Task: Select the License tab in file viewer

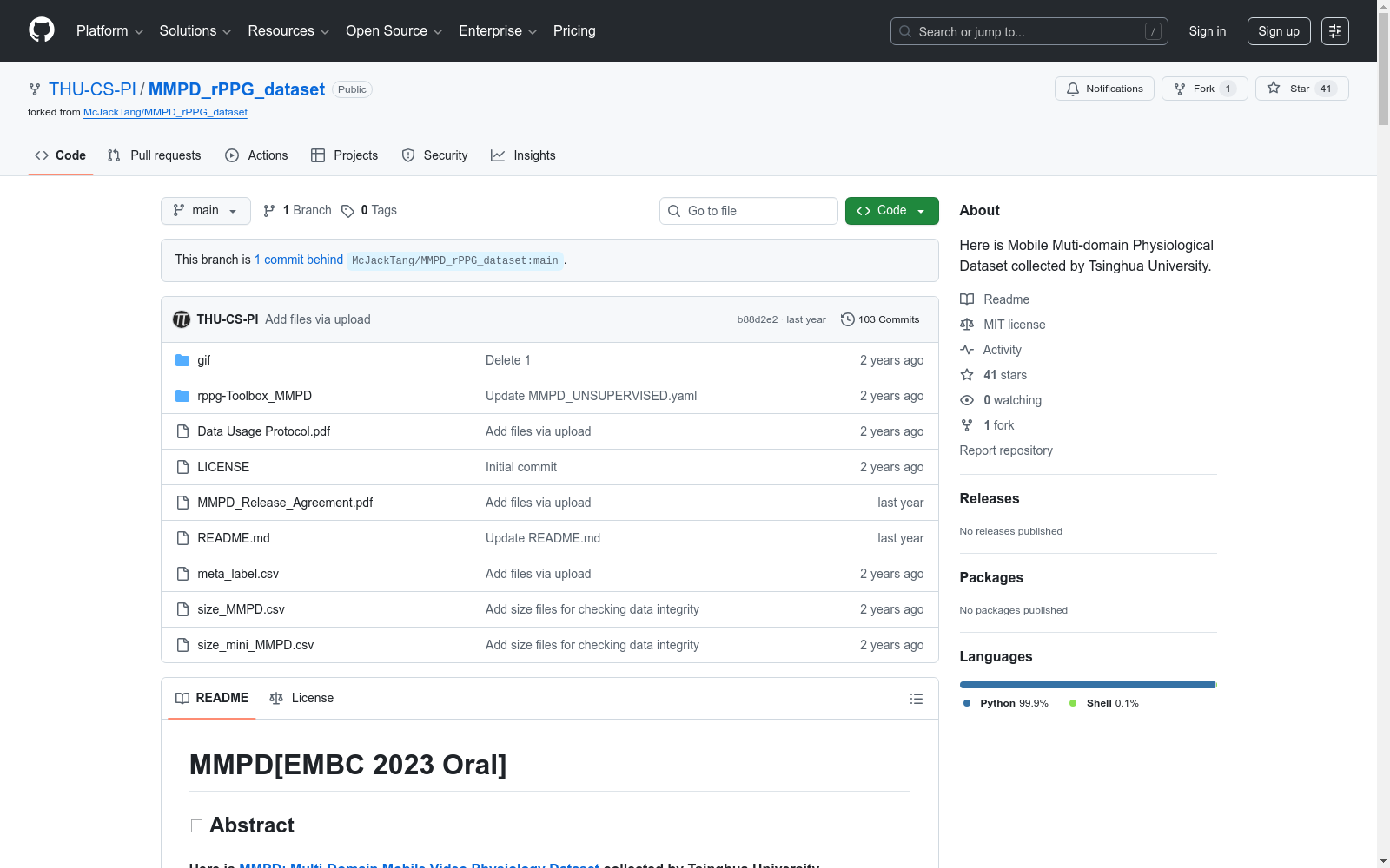Action: tap(301, 698)
